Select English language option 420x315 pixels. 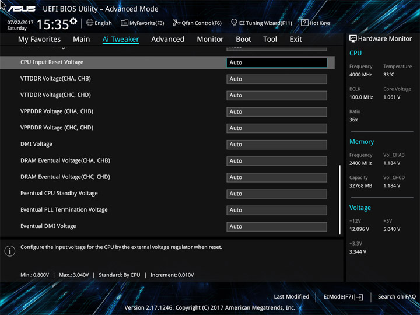click(x=103, y=23)
